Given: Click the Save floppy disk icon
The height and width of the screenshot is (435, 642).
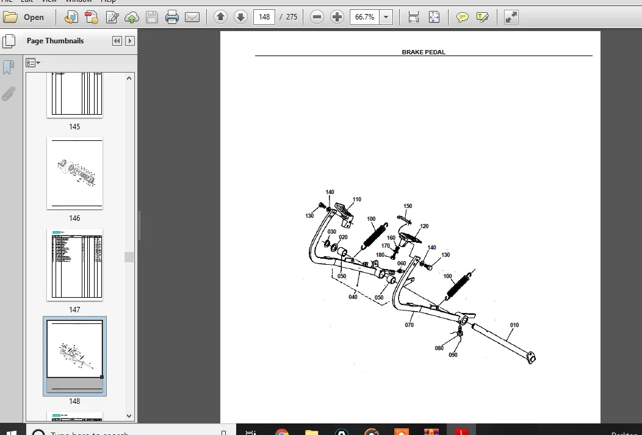Looking at the screenshot, I should pyautogui.click(x=152, y=17).
